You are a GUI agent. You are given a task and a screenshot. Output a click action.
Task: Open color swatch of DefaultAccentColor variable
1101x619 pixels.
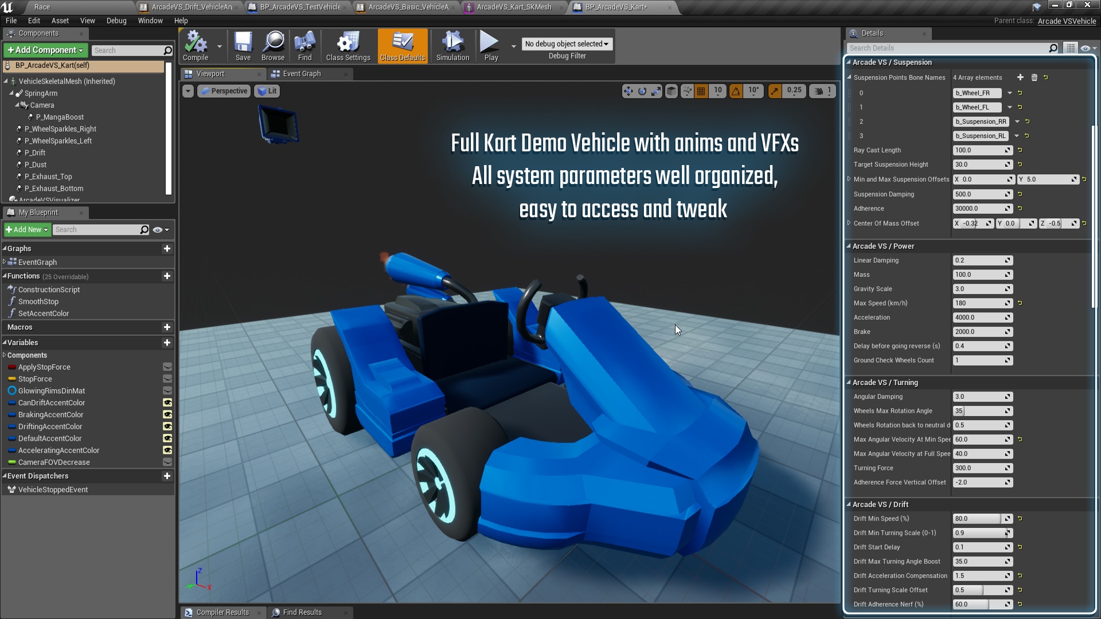(11, 438)
